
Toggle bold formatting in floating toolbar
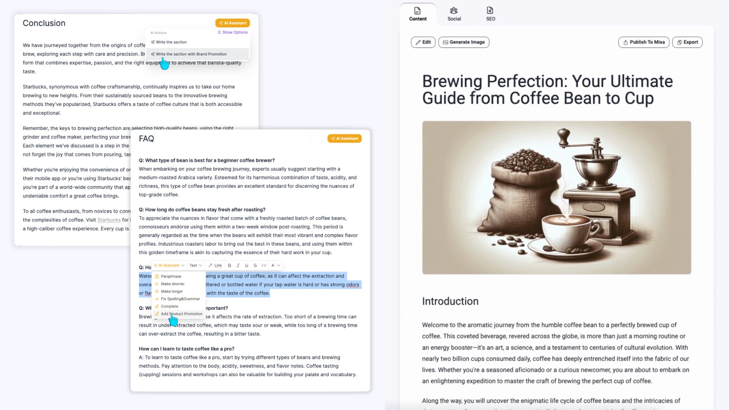click(229, 265)
